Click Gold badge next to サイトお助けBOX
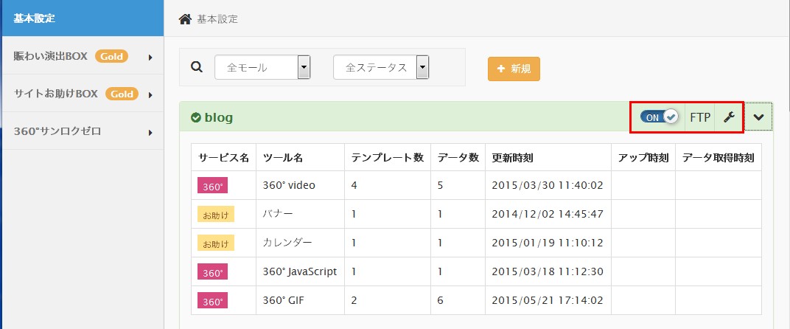 pos(122,94)
